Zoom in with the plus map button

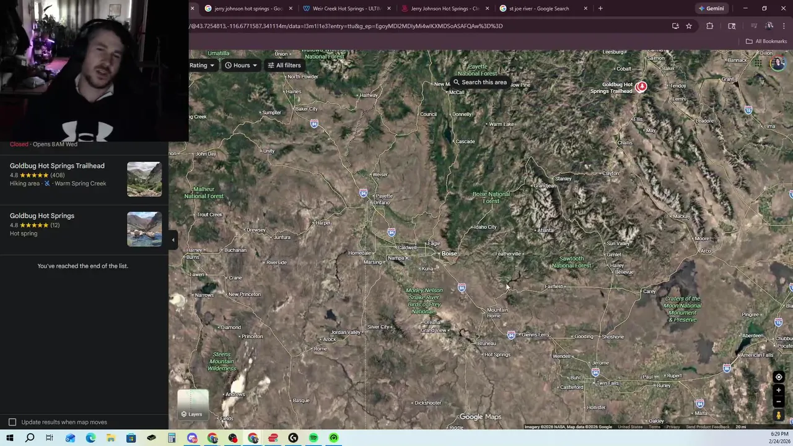779,390
